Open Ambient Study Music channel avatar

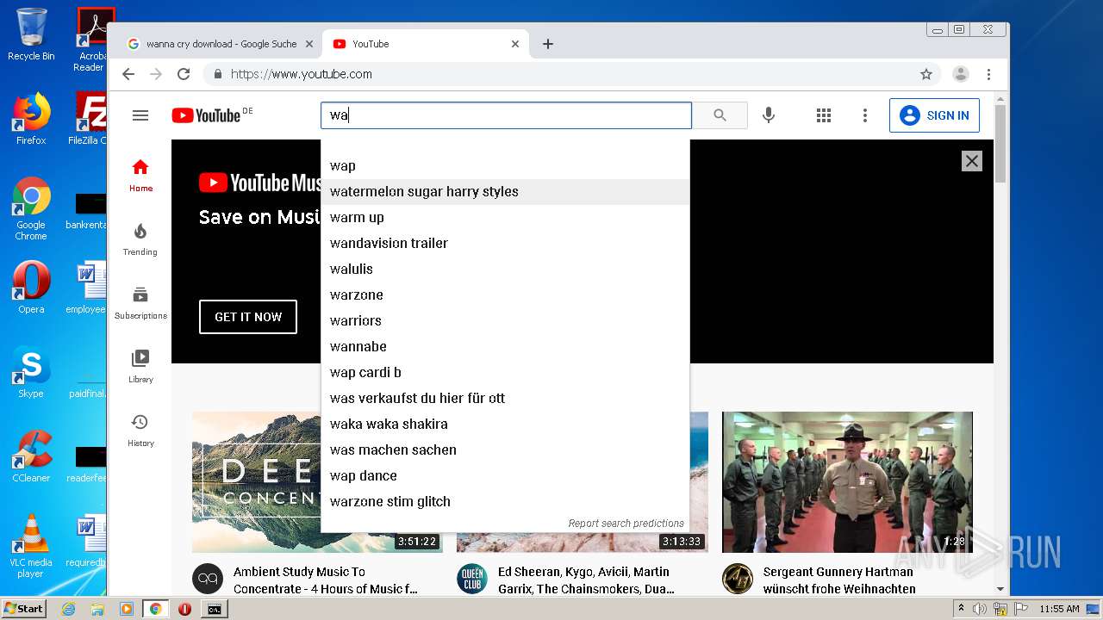pos(207,579)
